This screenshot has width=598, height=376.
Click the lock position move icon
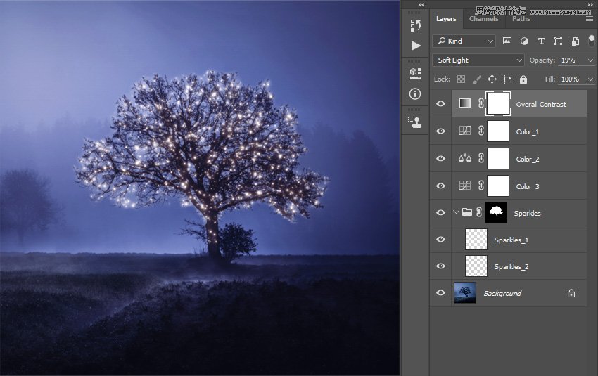point(492,79)
